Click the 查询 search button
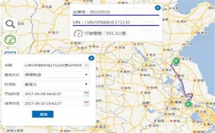 pos(43,114)
